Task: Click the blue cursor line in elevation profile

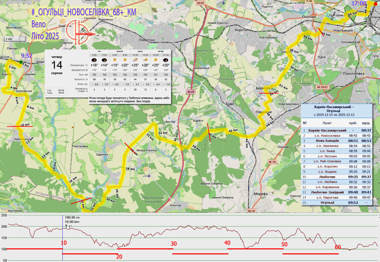Action: (x=63, y=237)
